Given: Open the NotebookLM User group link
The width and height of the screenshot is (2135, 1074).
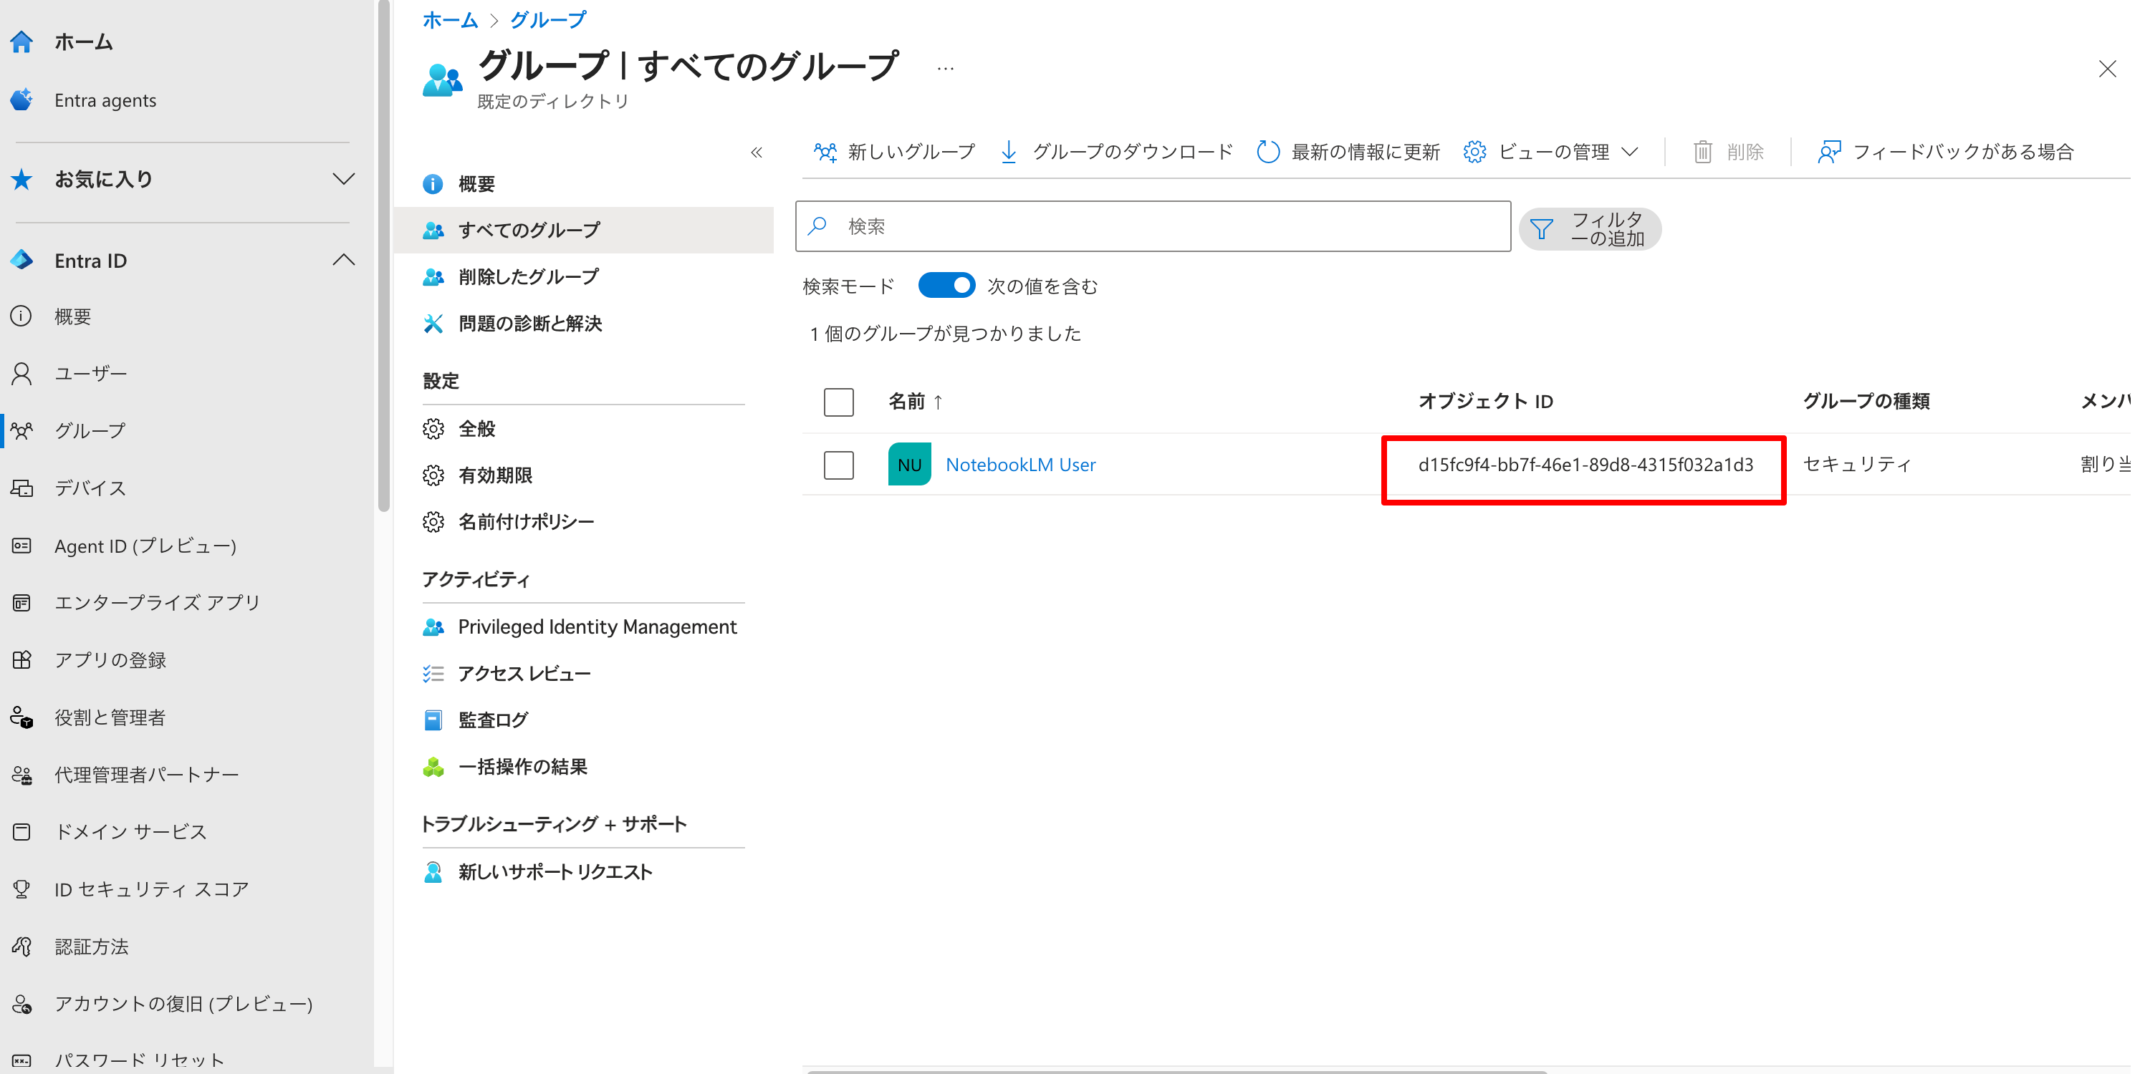Looking at the screenshot, I should coord(1020,465).
